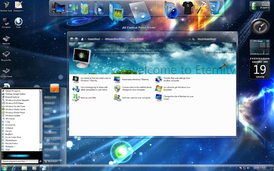Open the globe folder dock icon
Image resolution: width=274 pixels, height=171 pixels.
coord(171,10)
